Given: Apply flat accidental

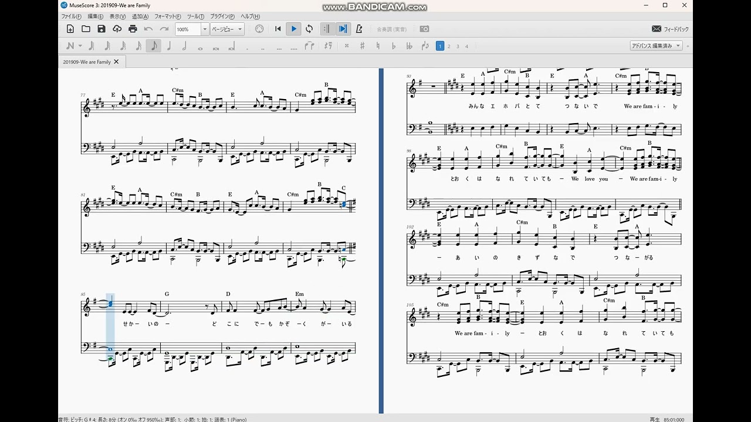Looking at the screenshot, I should tap(394, 46).
